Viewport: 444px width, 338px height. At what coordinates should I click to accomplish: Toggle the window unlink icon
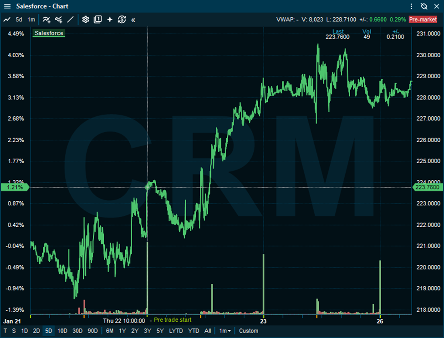pos(424,6)
